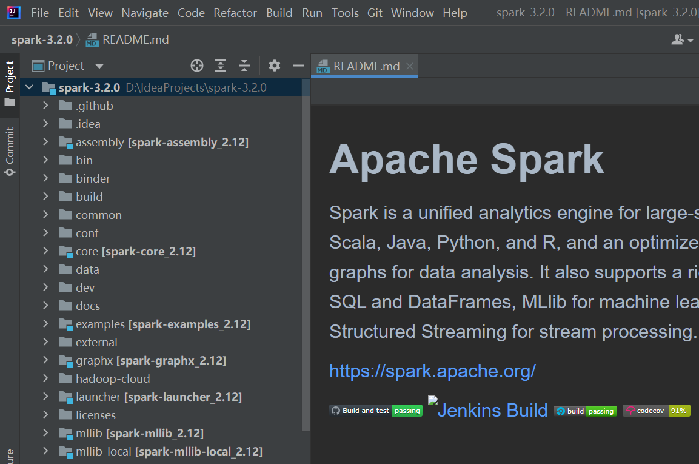Toggle the Project tool window stripe button

(x=9, y=84)
